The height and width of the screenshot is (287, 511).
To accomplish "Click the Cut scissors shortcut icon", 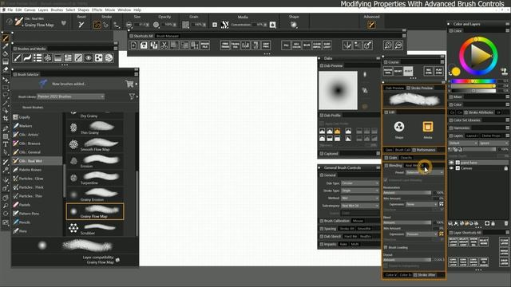I will (164, 45).
